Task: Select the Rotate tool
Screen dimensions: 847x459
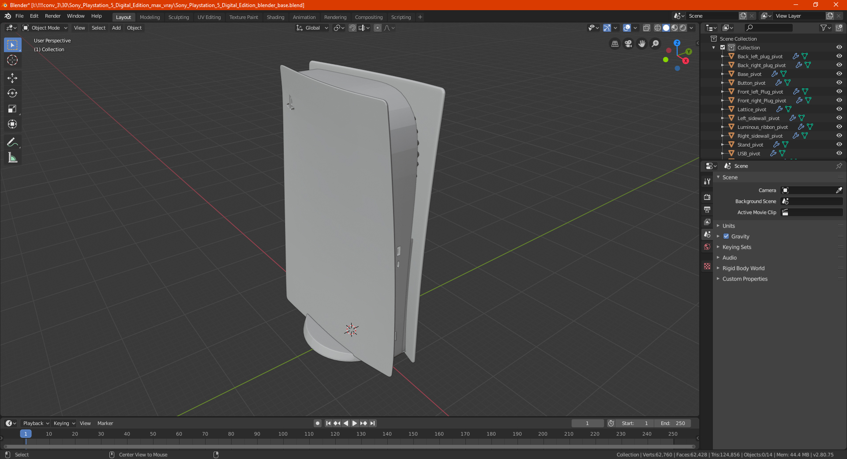Action: [x=12, y=94]
